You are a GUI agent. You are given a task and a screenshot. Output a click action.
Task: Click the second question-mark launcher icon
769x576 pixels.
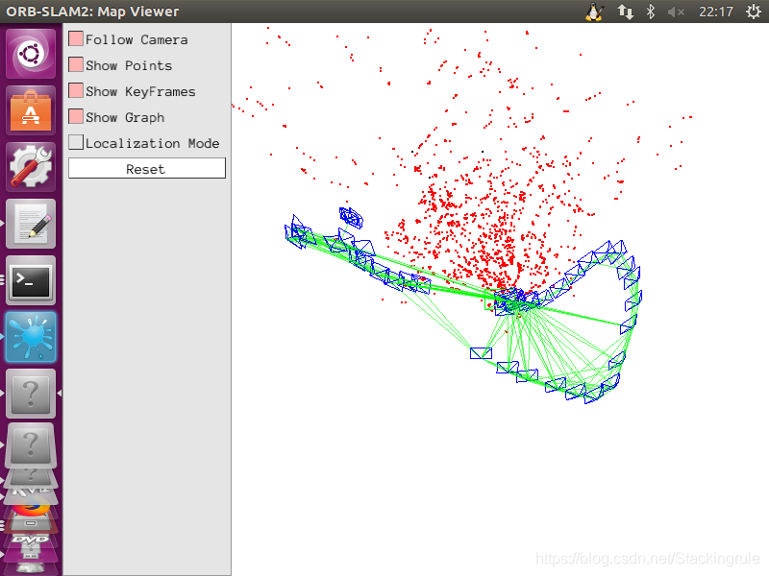[31, 445]
